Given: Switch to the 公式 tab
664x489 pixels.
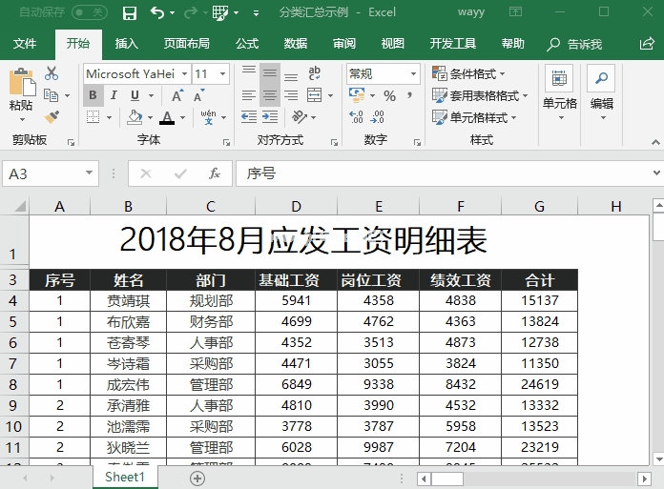Looking at the screenshot, I should (247, 44).
